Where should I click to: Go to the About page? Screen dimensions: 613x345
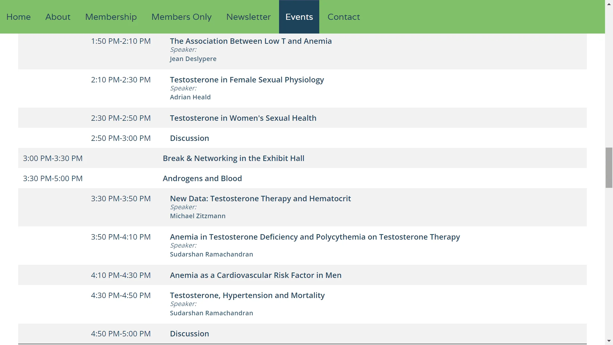(x=58, y=17)
